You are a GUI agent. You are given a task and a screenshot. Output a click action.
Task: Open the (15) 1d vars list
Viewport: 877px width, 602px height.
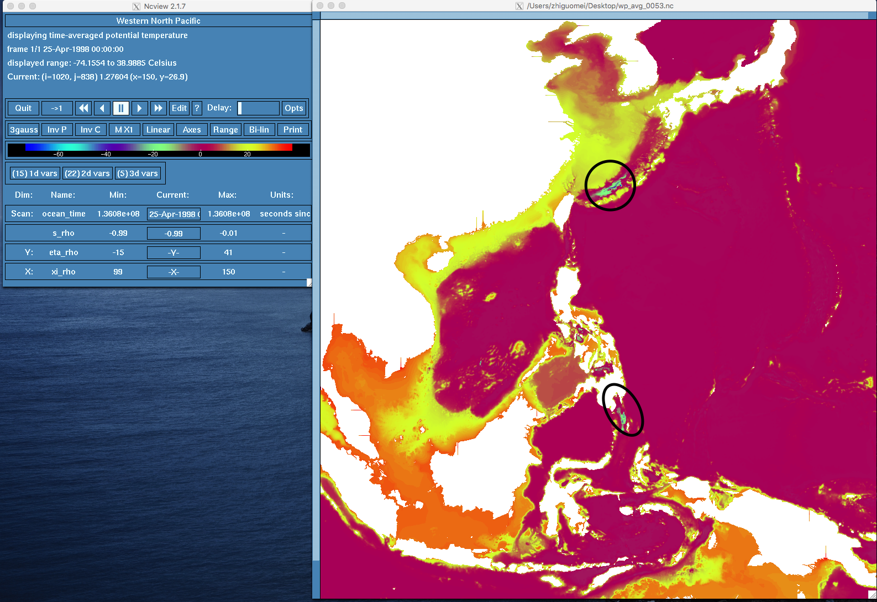point(35,173)
